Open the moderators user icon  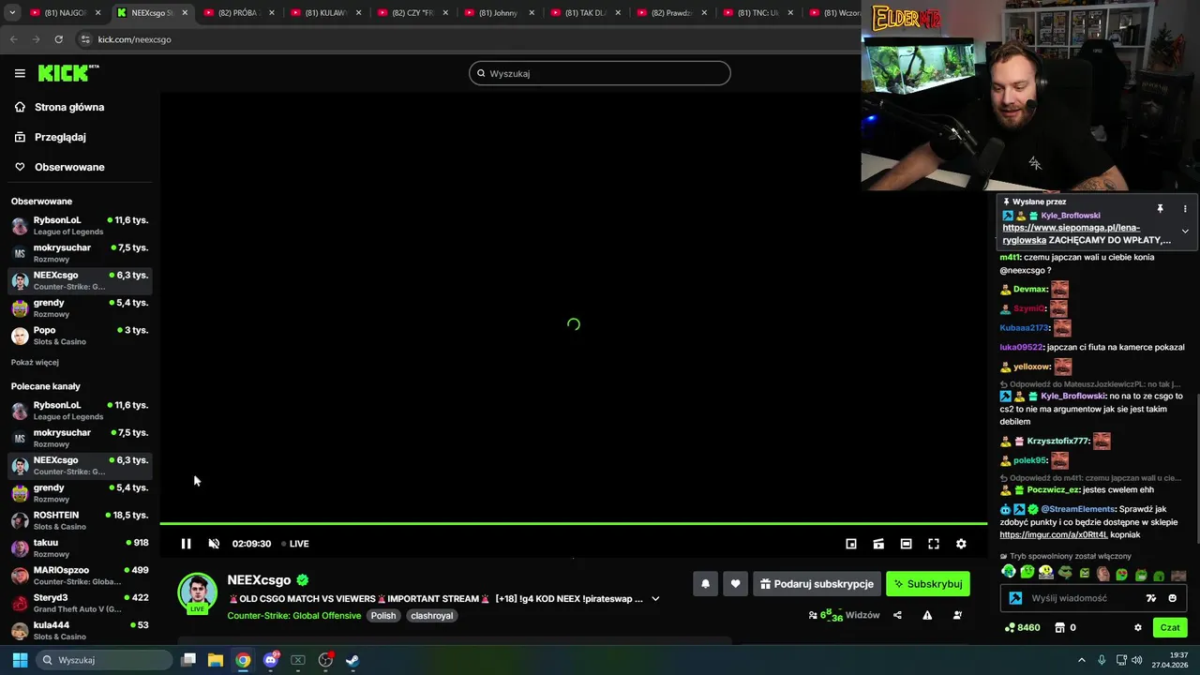click(957, 616)
